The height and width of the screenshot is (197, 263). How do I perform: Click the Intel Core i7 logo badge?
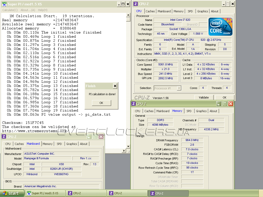tap(220, 27)
